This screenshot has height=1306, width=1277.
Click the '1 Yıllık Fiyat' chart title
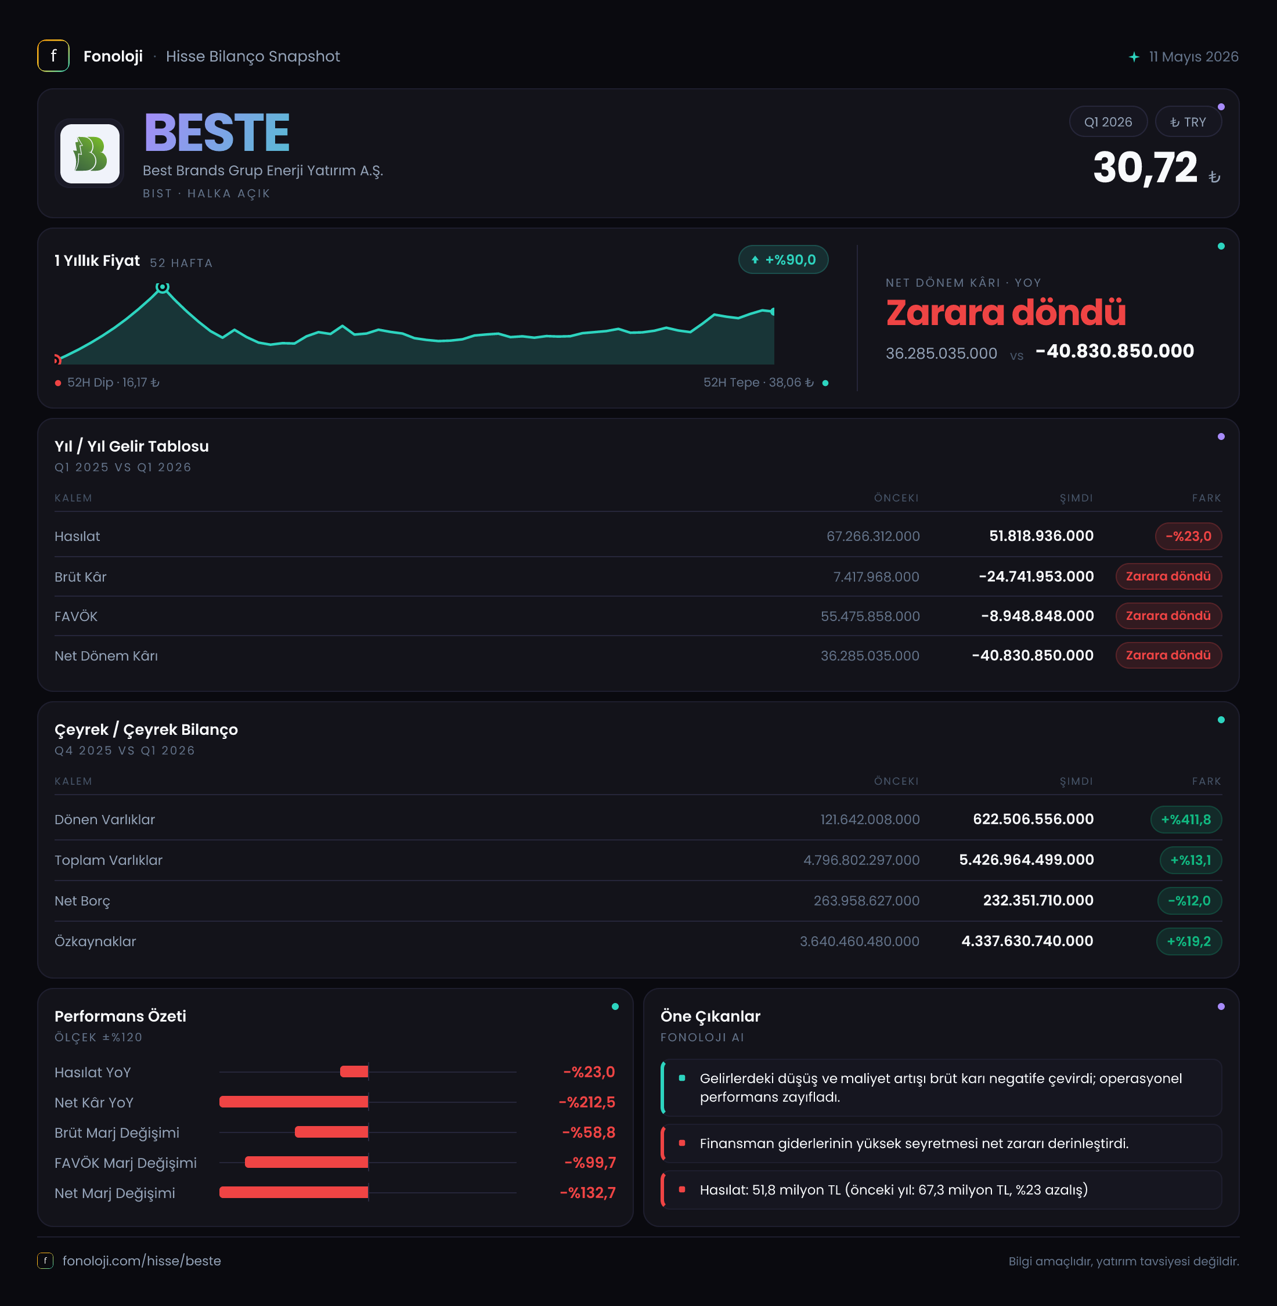point(98,260)
